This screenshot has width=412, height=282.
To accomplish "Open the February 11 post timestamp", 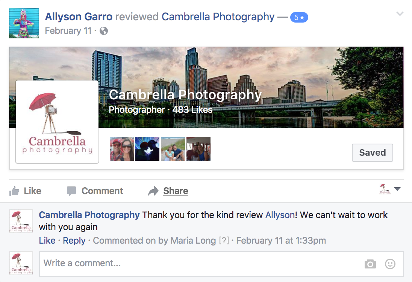I will (x=68, y=31).
